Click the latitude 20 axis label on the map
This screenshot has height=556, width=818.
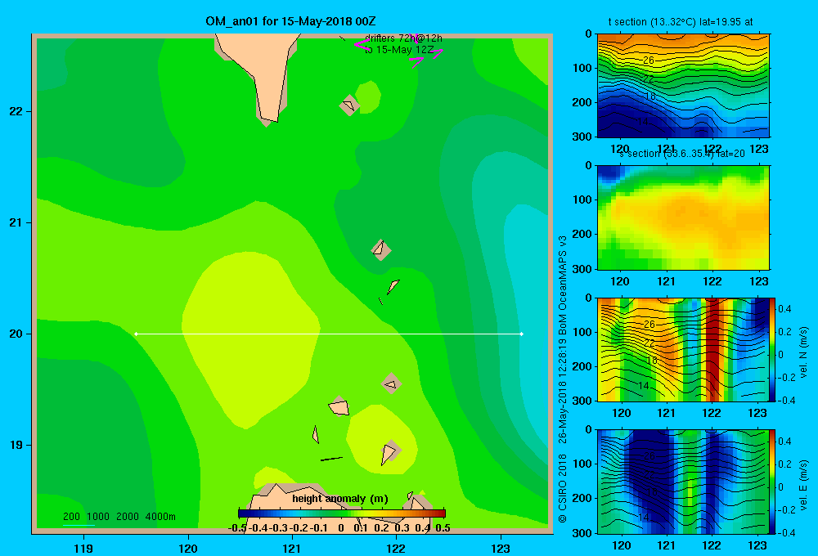[x=16, y=334]
